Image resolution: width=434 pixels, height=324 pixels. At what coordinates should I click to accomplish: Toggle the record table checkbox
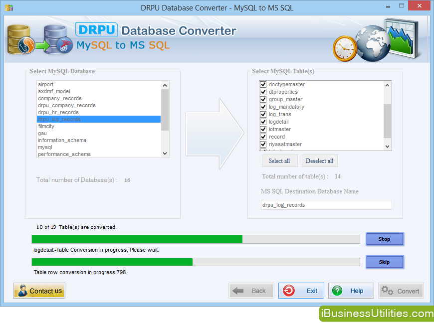[x=263, y=137]
